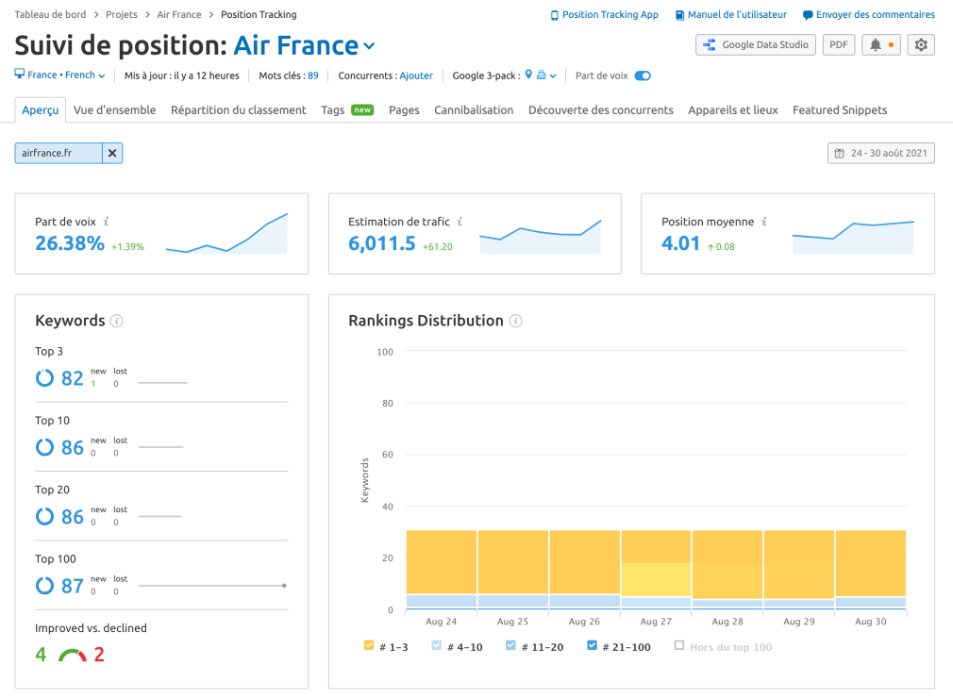Click the Top 20 donut chart icon
The height and width of the screenshot is (698, 953).
[45, 516]
